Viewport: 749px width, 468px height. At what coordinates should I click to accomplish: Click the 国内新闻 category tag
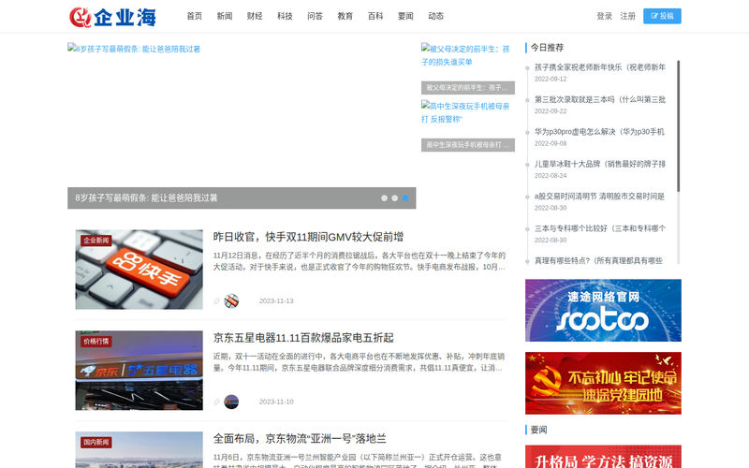pos(96,442)
